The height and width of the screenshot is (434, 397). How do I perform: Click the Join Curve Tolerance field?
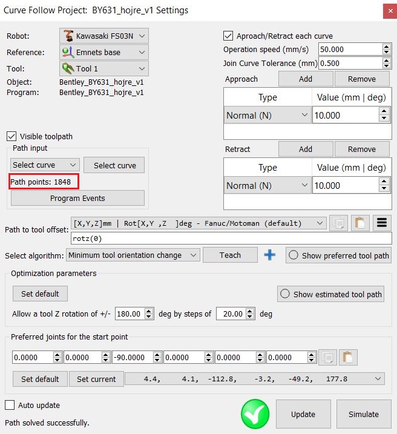[350, 63]
